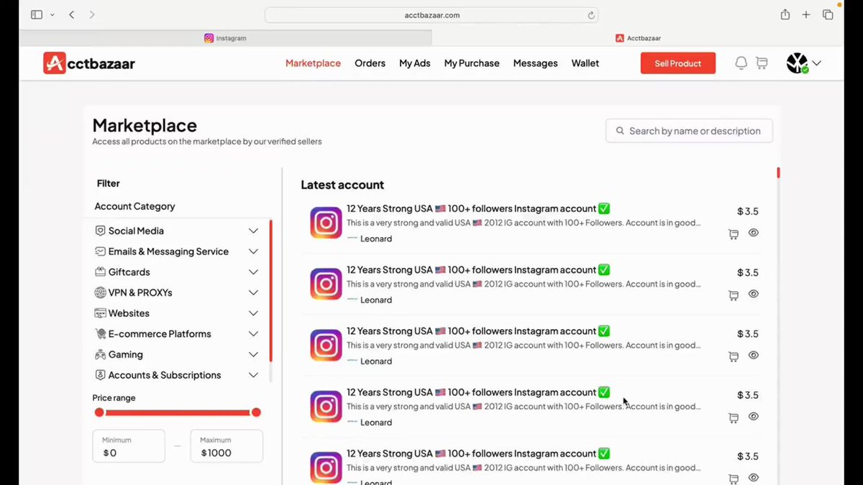Expand the Social Media category chevron

click(253, 231)
